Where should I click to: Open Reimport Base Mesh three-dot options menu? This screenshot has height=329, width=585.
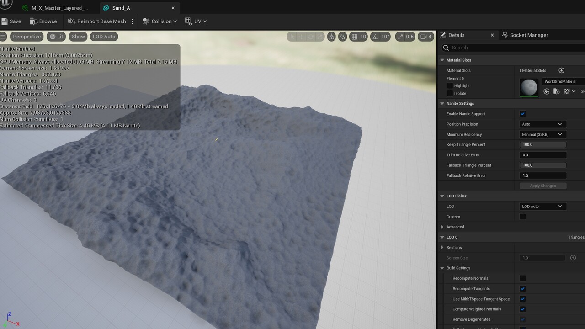coord(133,21)
